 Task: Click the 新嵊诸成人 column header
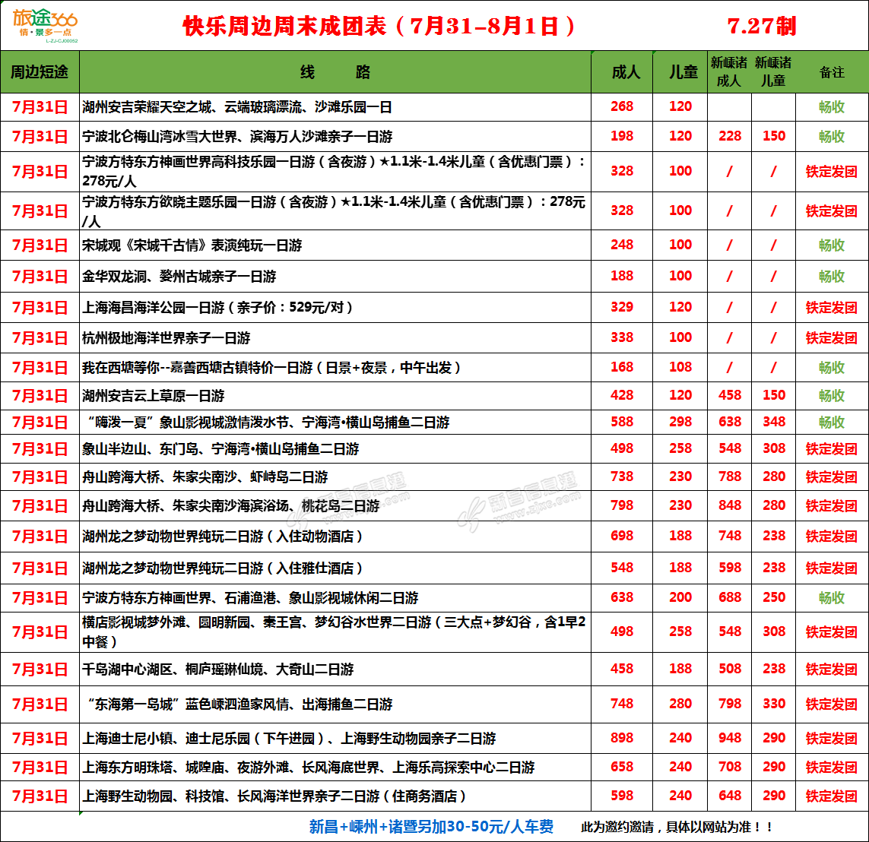point(729,71)
